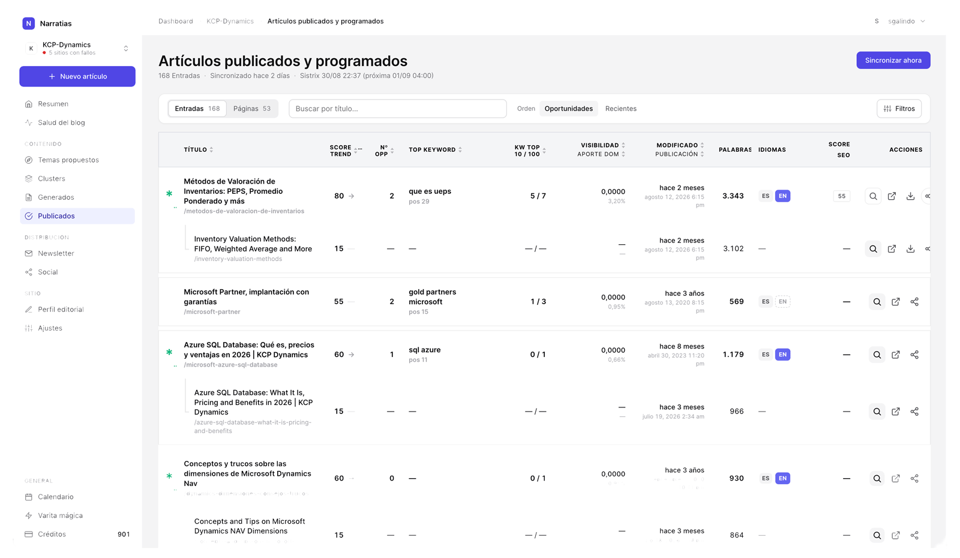Click KCP-Dynamics breadcrumb link
The image size is (960, 558).
(x=230, y=21)
